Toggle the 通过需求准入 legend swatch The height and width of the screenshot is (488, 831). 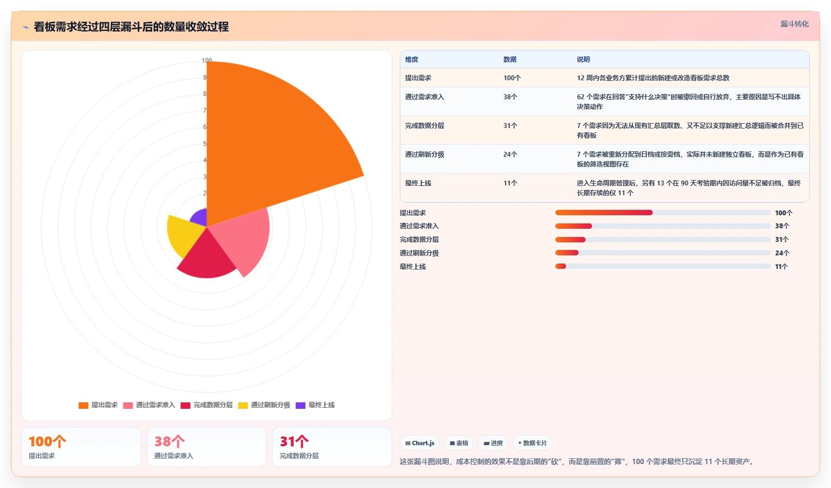pos(128,405)
